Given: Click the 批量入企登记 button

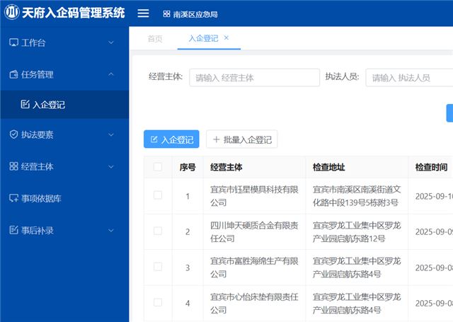Looking at the screenshot, I should (x=241, y=140).
